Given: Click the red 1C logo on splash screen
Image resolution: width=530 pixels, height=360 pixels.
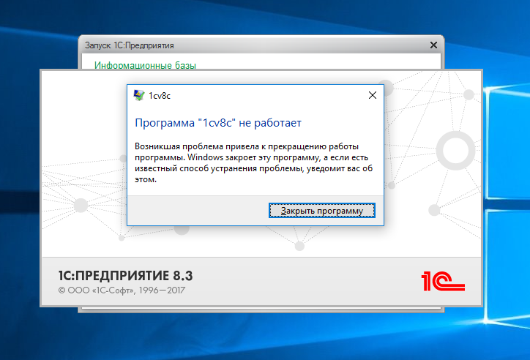Looking at the screenshot, I should point(443,281).
